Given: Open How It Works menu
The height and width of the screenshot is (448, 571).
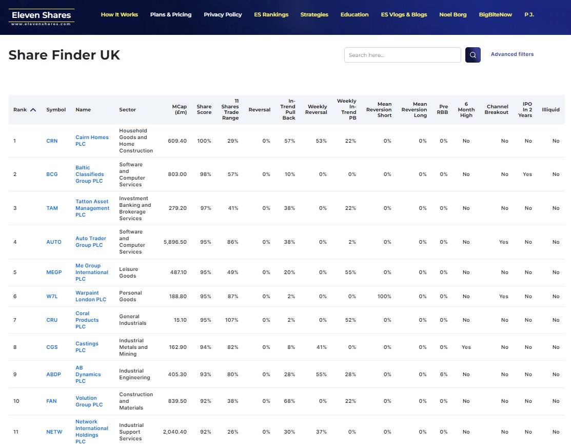Looking at the screenshot, I should click(x=120, y=14).
